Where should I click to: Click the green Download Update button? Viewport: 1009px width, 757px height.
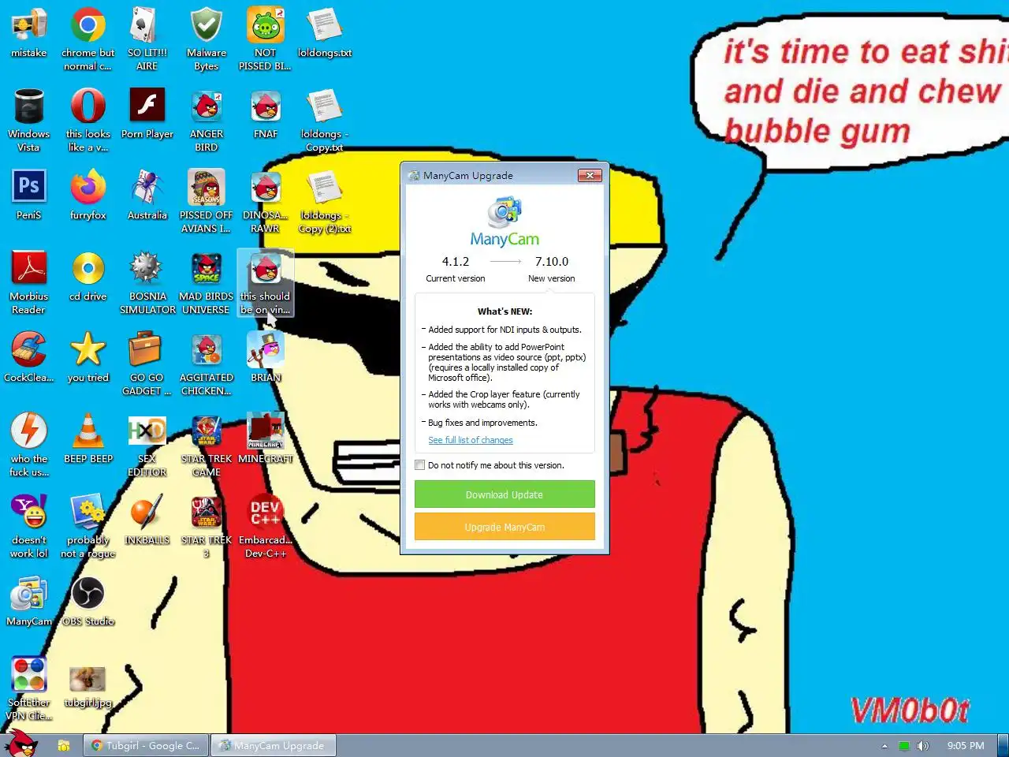(504, 494)
